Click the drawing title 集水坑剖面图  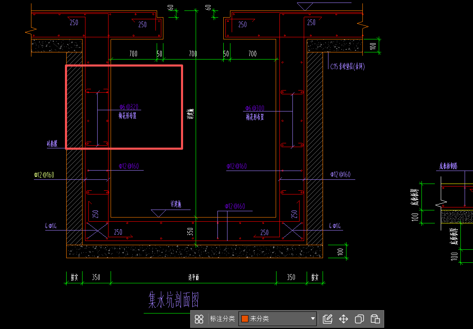[173, 300]
